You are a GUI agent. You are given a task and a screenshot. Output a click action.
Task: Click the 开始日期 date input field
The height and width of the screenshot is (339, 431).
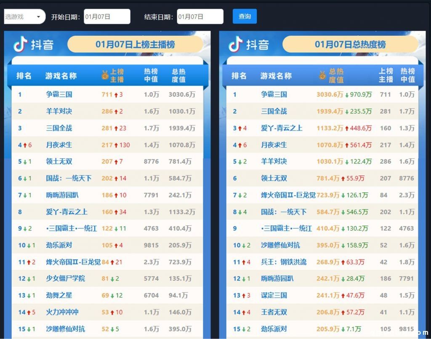(107, 16)
